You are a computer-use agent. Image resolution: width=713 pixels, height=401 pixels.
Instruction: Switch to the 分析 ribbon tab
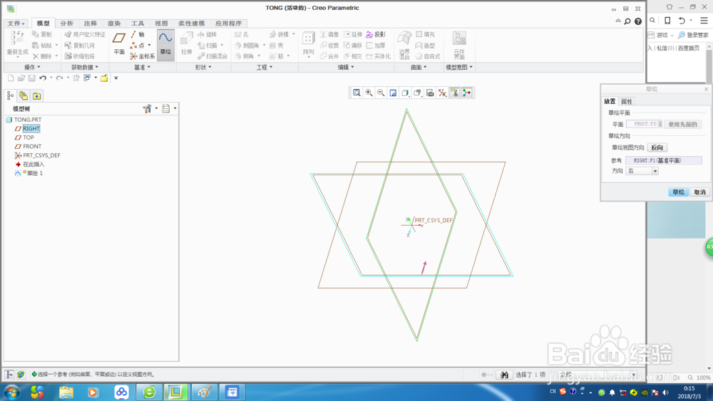click(x=66, y=24)
